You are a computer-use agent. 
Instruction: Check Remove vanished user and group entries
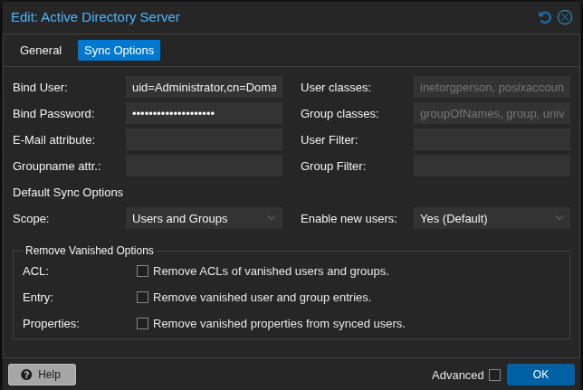point(142,297)
